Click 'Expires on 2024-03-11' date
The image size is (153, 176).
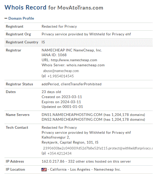pyautogui.click(x=61, y=102)
